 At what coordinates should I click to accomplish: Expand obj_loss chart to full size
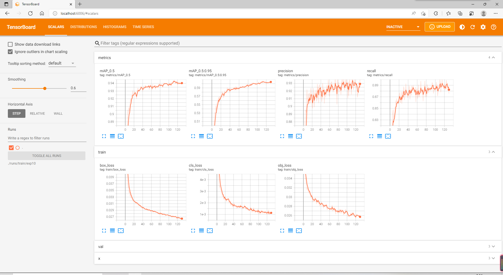click(x=282, y=231)
